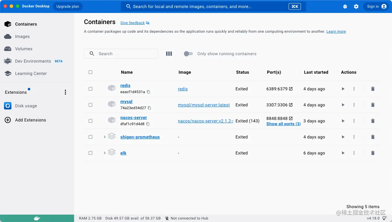Open Extensions three-dot menu

(65, 92)
